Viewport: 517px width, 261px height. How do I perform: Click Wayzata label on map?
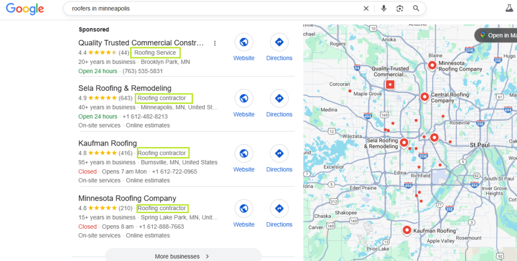[352, 136]
